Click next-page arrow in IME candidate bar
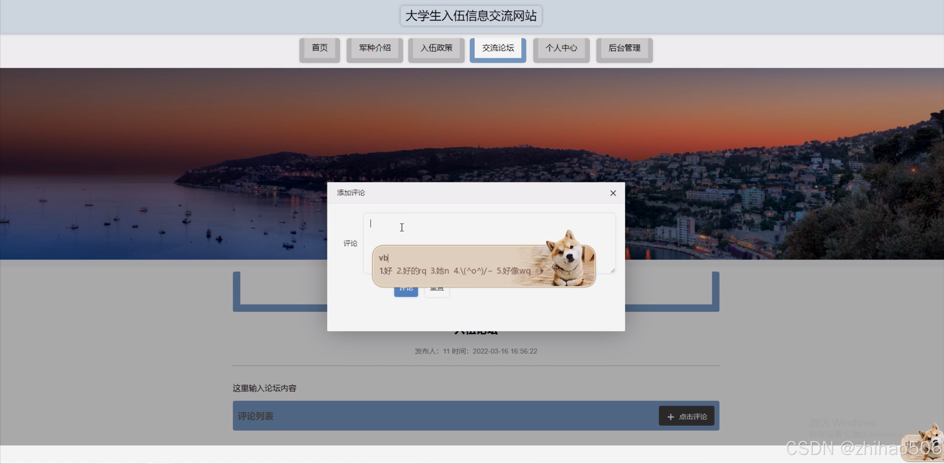This screenshot has width=944, height=464. coord(542,271)
